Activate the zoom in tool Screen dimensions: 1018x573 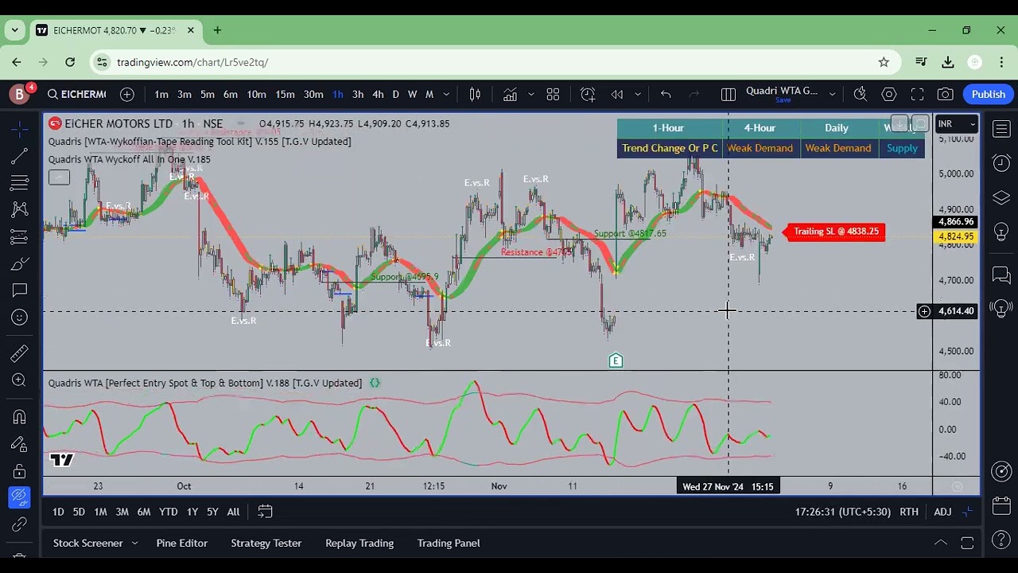(20, 380)
